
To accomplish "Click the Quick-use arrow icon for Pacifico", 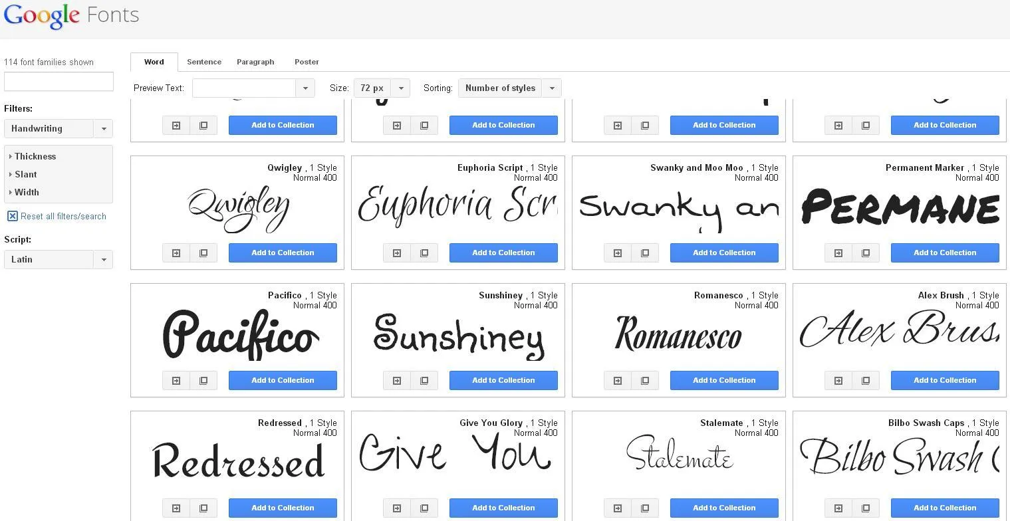I will 176,380.
